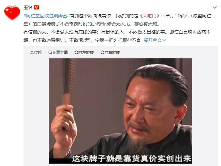Rotate image right with 向右旋转

click(x=110, y=53)
